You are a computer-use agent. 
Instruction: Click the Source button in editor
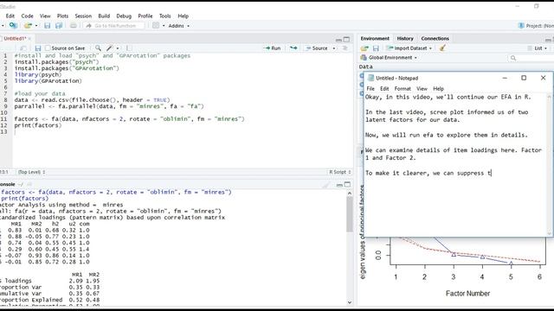pyautogui.click(x=316, y=48)
